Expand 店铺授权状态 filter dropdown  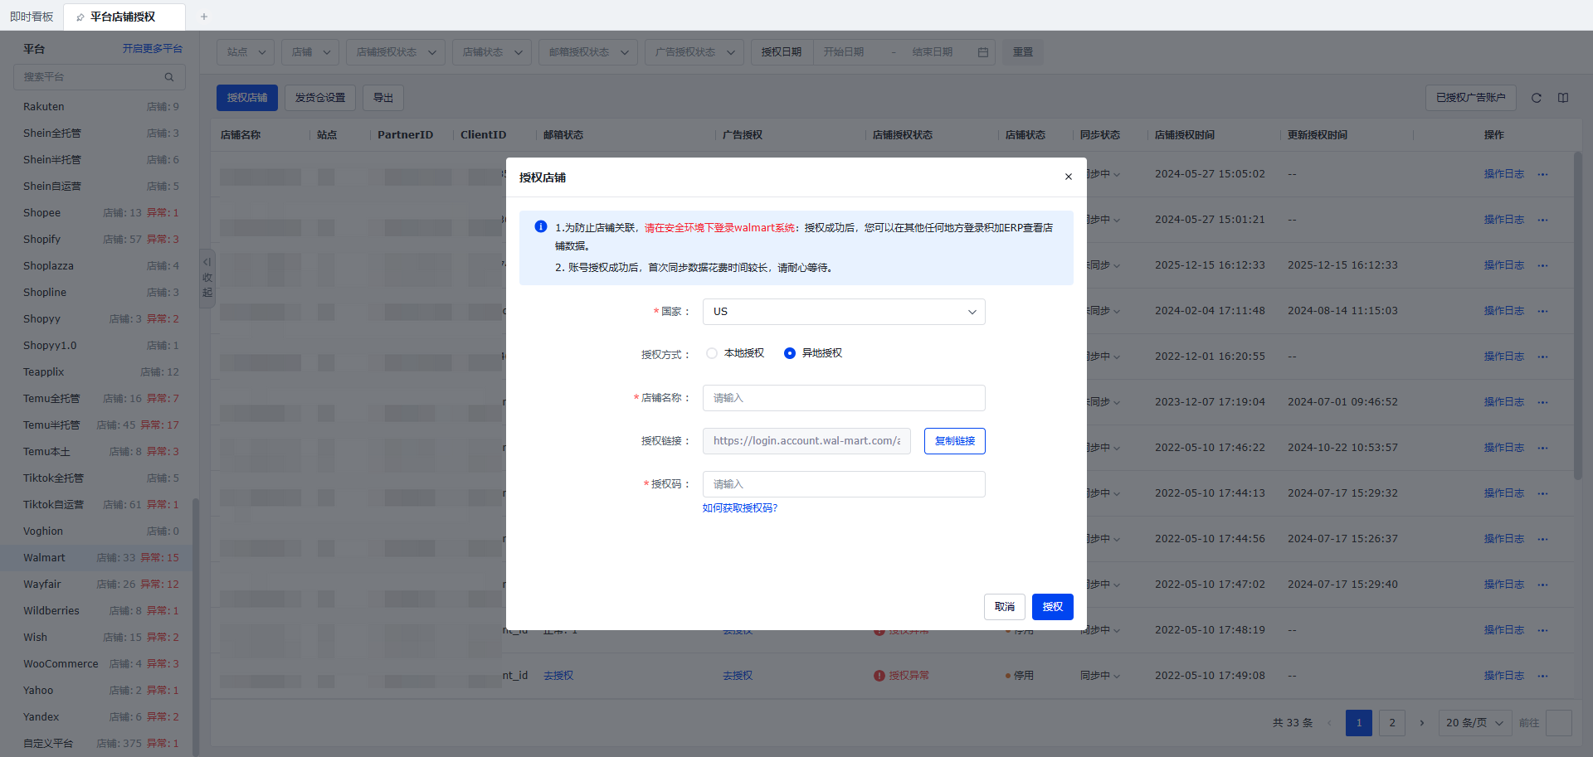pos(396,52)
